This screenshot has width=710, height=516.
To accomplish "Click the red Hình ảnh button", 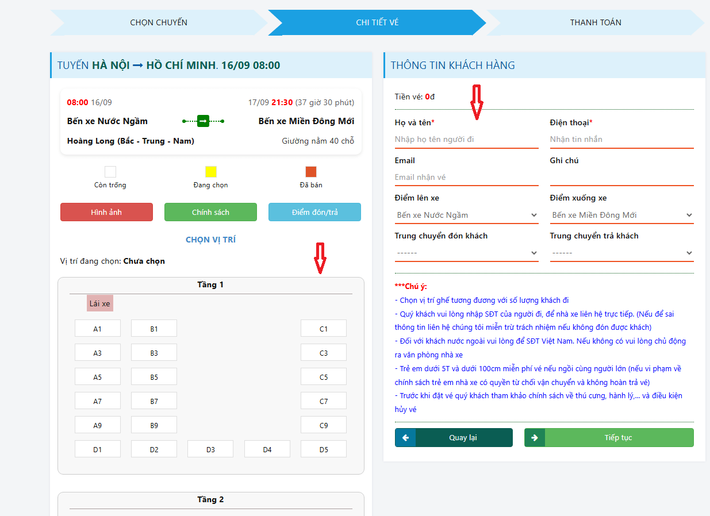I will 106,213.
